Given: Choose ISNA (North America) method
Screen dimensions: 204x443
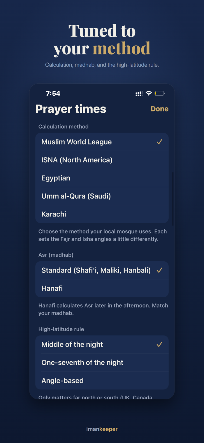Looking at the screenshot, I should 102,160.
